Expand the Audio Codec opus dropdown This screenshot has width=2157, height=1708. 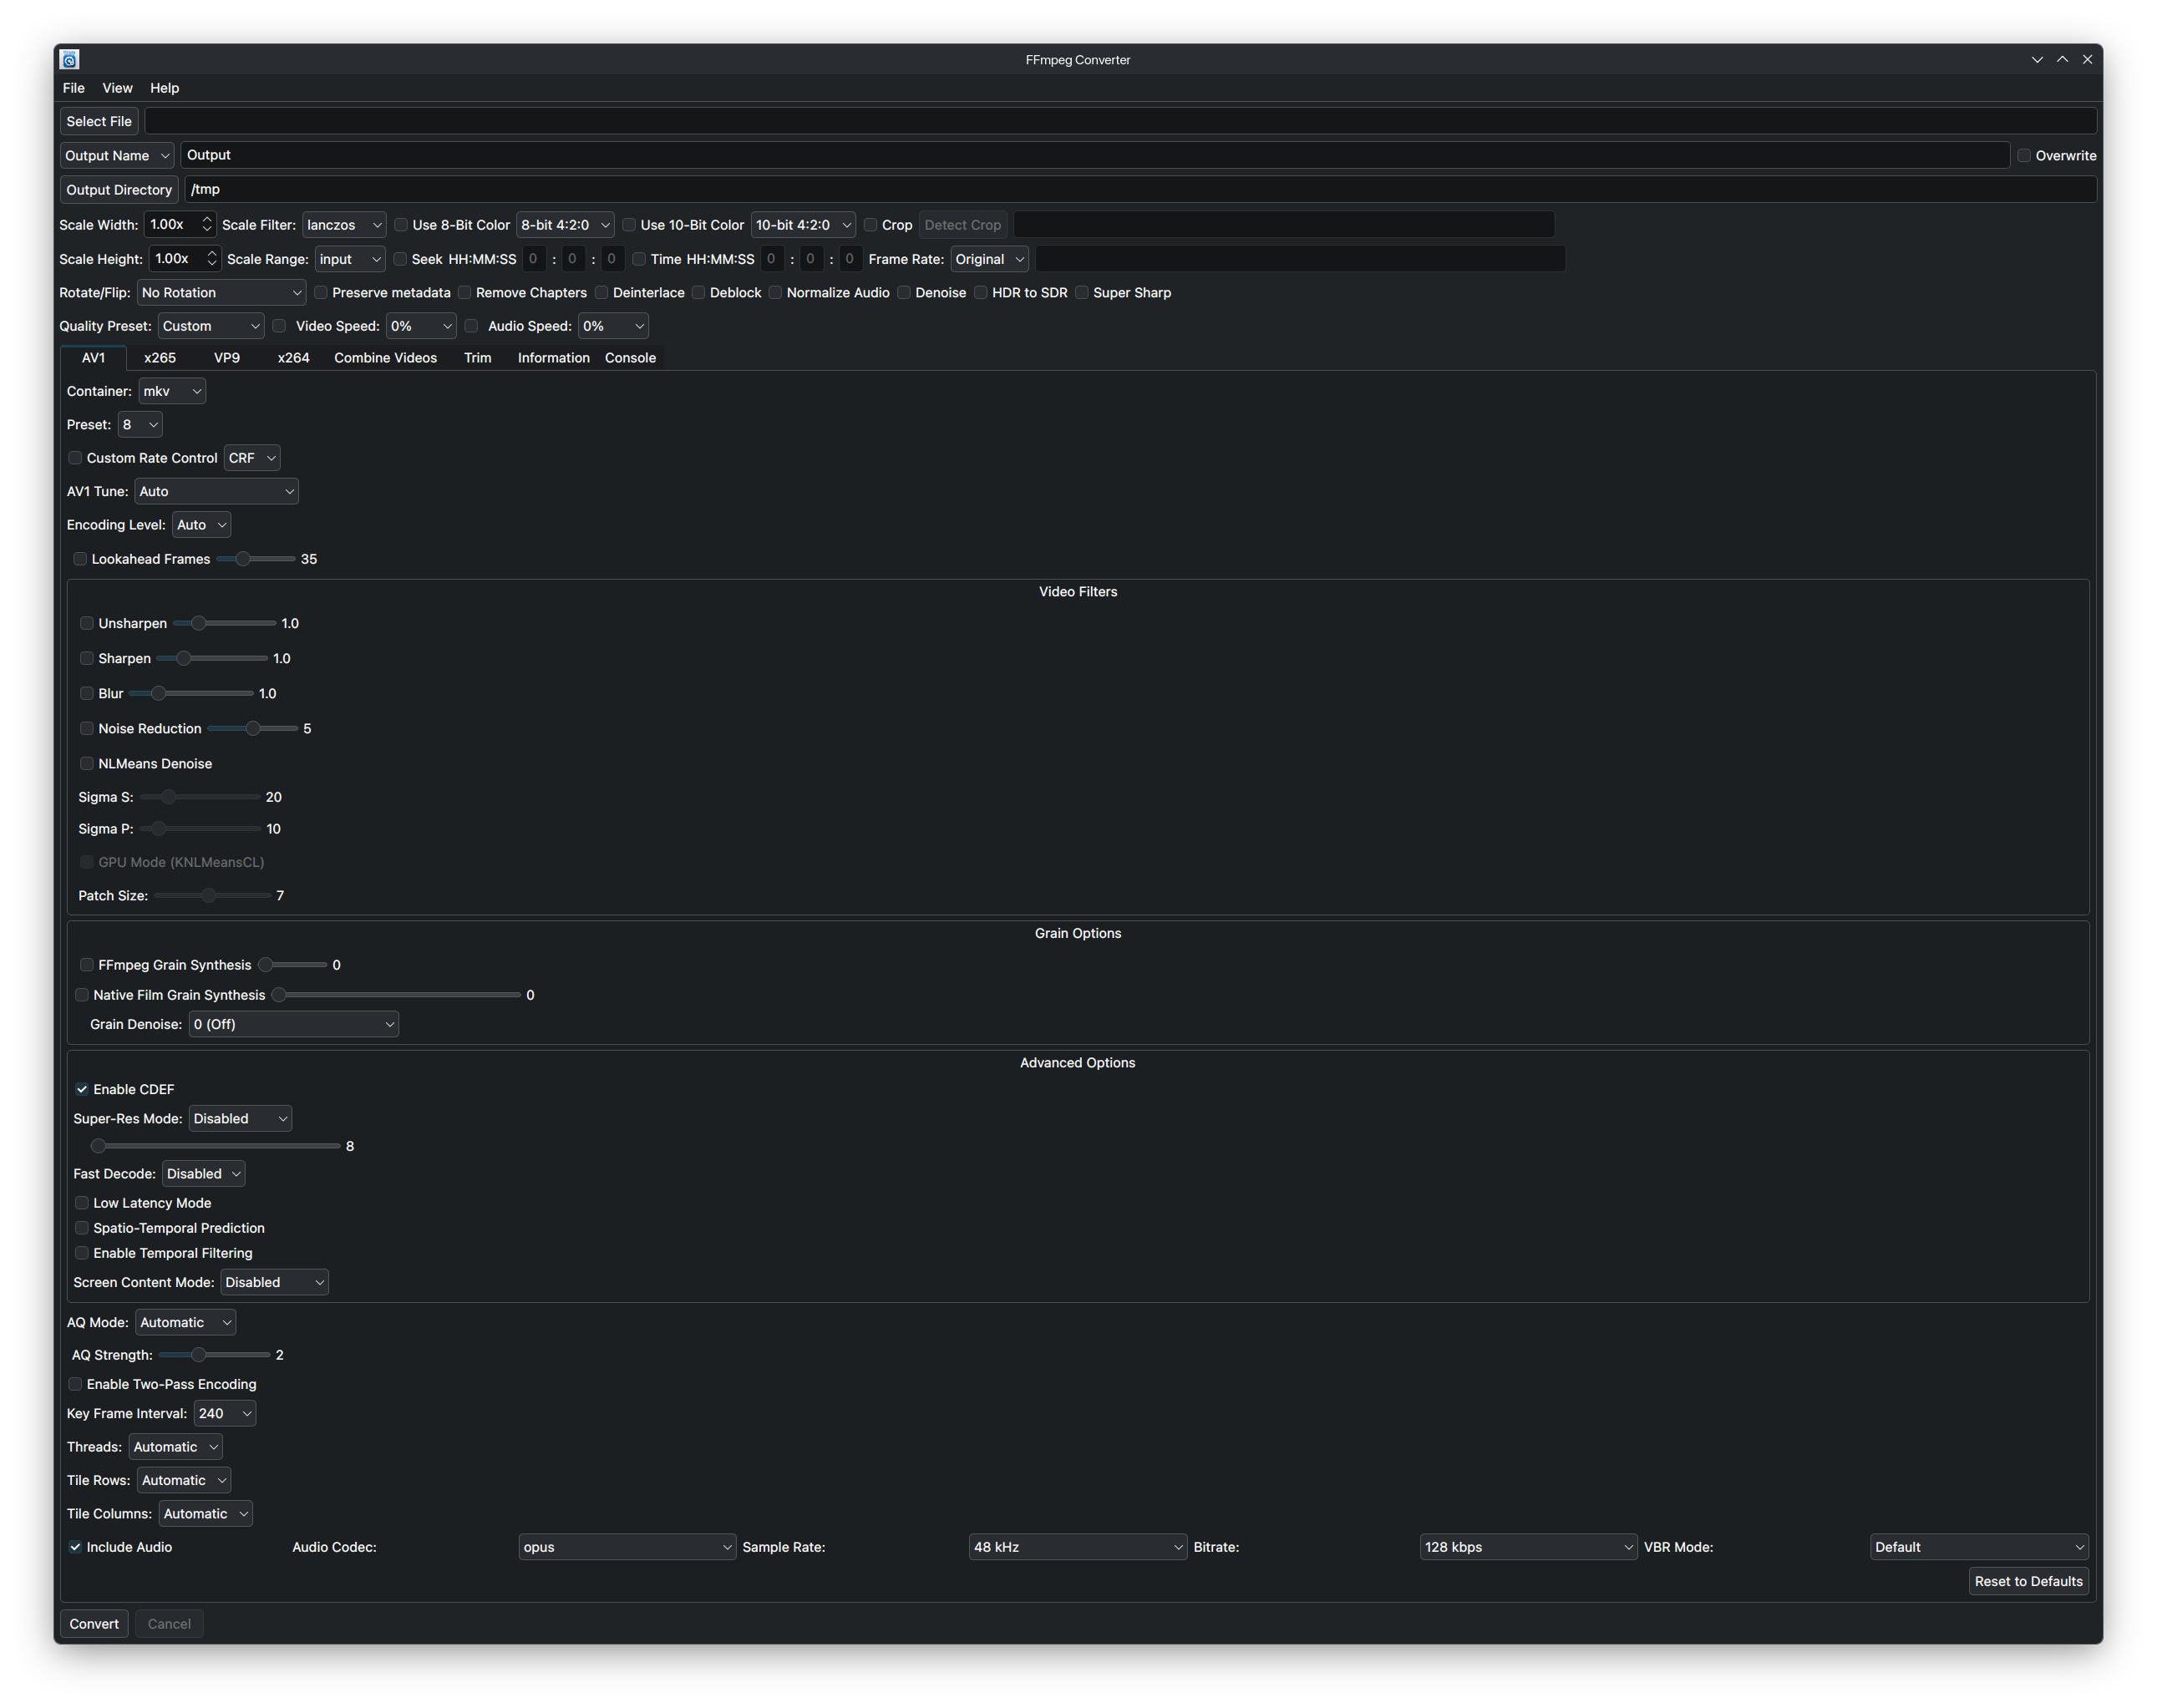pos(627,1547)
